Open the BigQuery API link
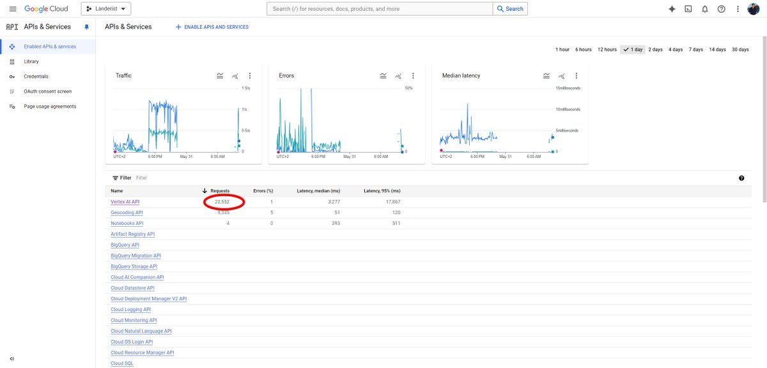The image size is (767, 368). click(x=125, y=245)
